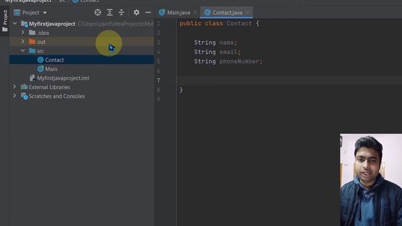402x226 pixels.
Task: Hide the Project tool window with minus icon
Action: pos(148,13)
